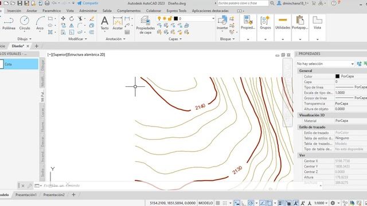This screenshot has width=367, height=206.
Task: Click the Plot (print) icon
Action: pyautogui.click(x=47, y=3)
